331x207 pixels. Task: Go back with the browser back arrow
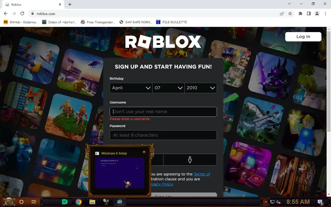click(6, 14)
